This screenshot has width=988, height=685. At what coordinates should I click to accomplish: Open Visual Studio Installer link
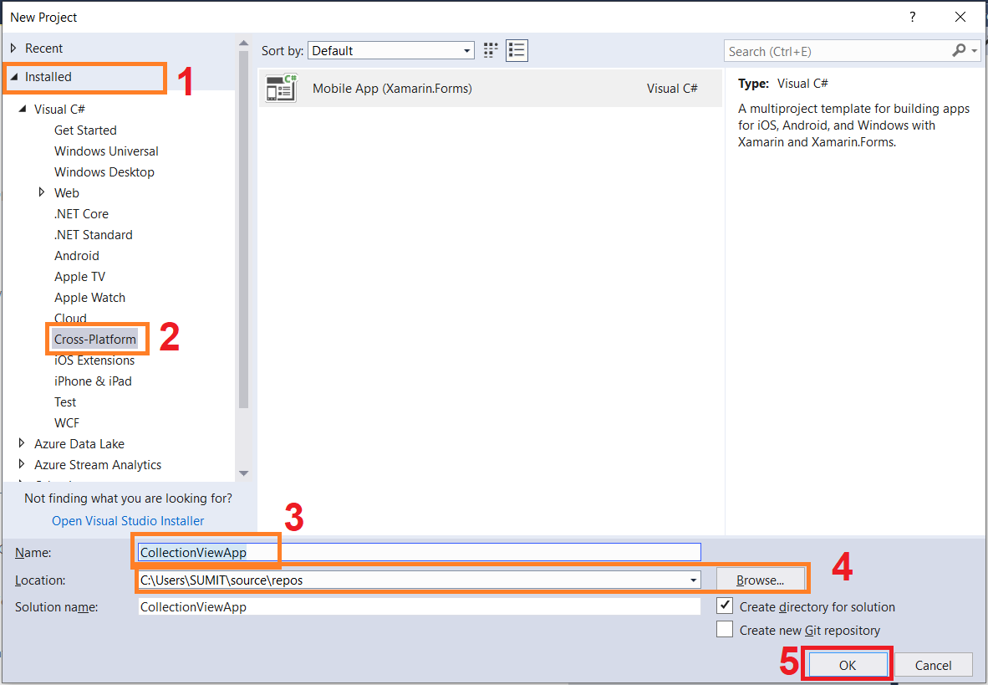coord(127,520)
